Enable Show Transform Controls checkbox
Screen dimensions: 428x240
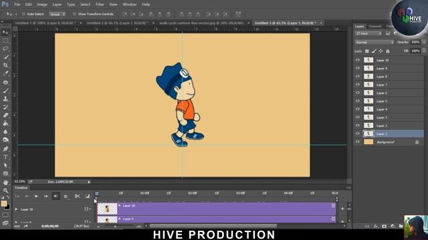point(74,14)
